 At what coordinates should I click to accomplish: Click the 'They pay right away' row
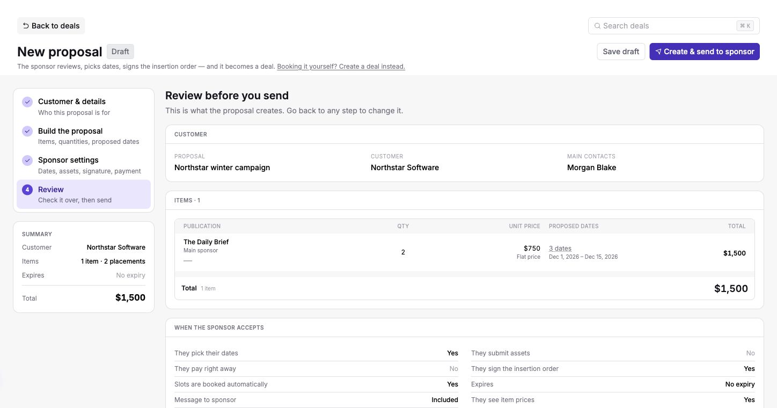pyautogui.click(x=316, y=369)
